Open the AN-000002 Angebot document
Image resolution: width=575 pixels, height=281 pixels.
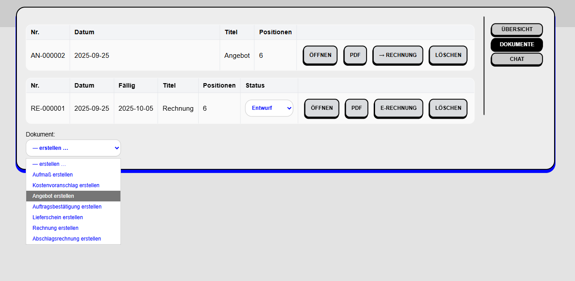[320, 55]
